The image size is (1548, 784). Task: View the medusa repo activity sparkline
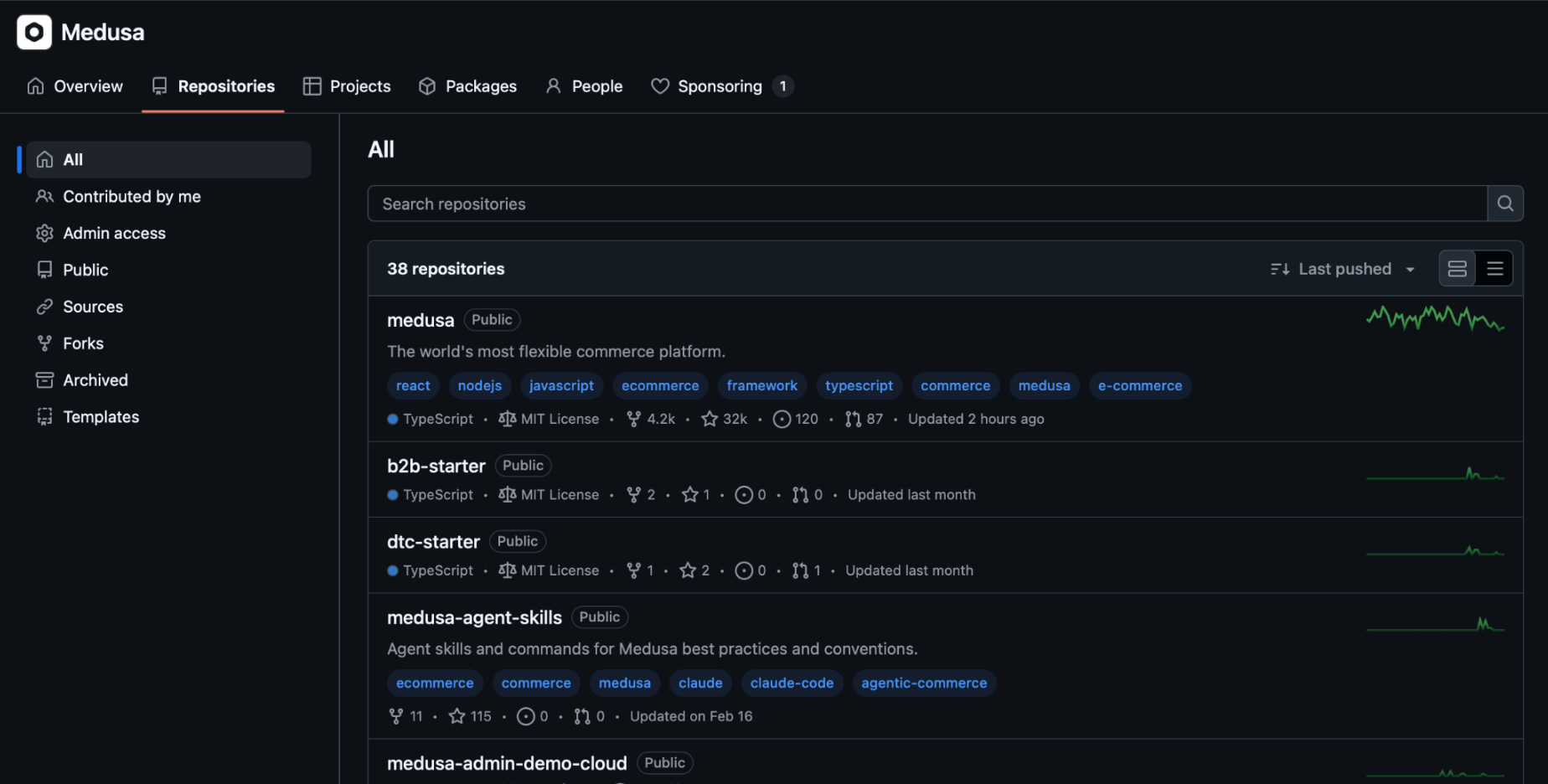[x=1434, y=319]
